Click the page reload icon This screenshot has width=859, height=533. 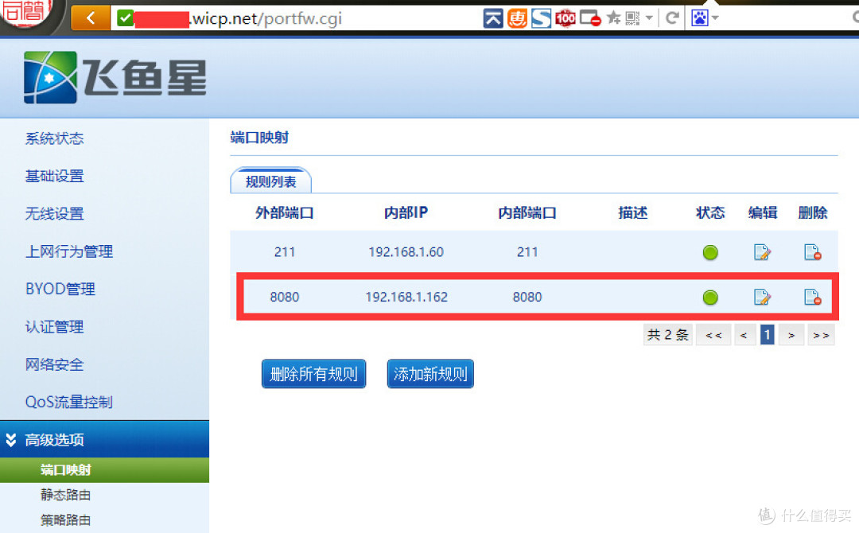coord(672,18)
